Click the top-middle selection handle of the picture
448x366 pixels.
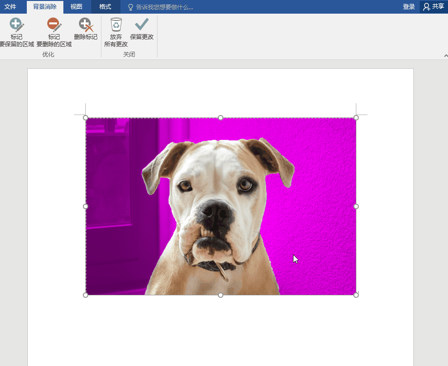click(220, 118)
